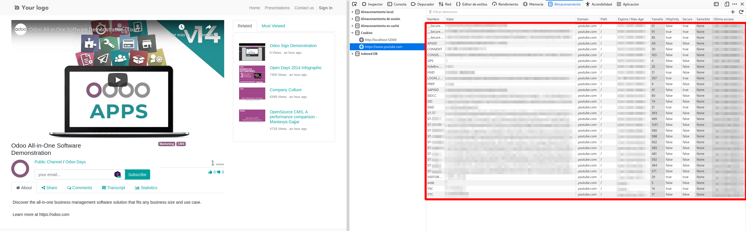Sort cookies by the Tamaño column header
The image size is (746, 231).
pyautogui.click(x=657, y=19)
